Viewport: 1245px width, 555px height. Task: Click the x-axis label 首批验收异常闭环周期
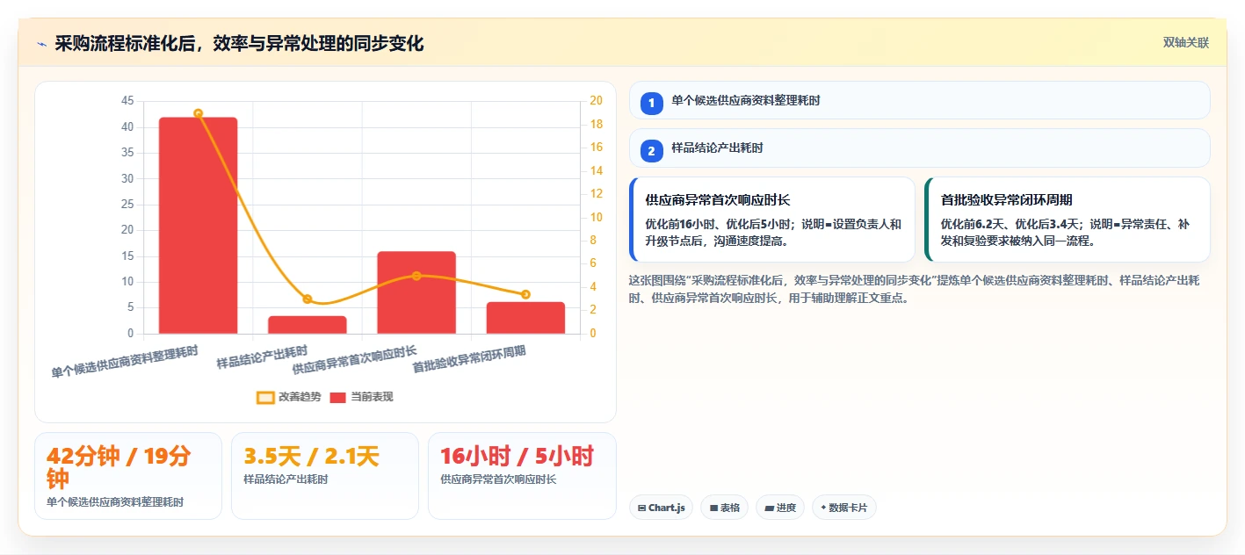tap(469, 359)
